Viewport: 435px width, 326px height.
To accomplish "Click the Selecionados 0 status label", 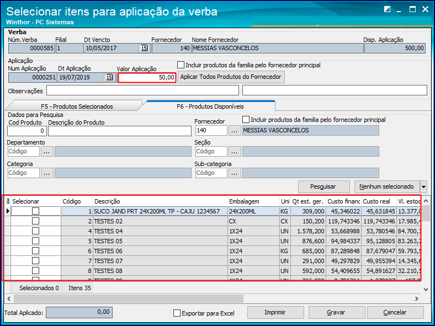I will click(x=36, y=288).
